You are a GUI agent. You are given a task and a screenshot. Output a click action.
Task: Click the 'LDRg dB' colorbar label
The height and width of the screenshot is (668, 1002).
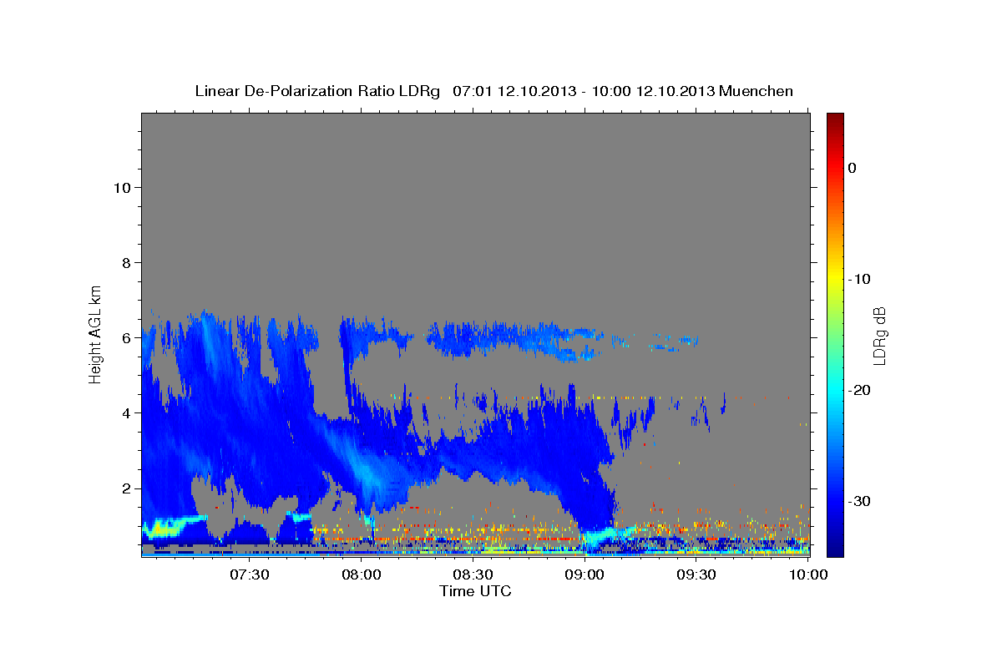pos(878,337)
